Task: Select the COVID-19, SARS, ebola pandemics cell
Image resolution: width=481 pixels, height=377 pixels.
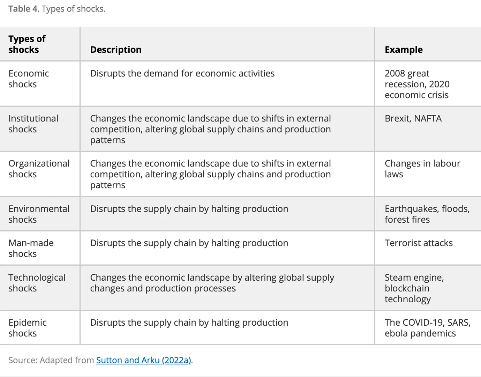Action: 427,328
